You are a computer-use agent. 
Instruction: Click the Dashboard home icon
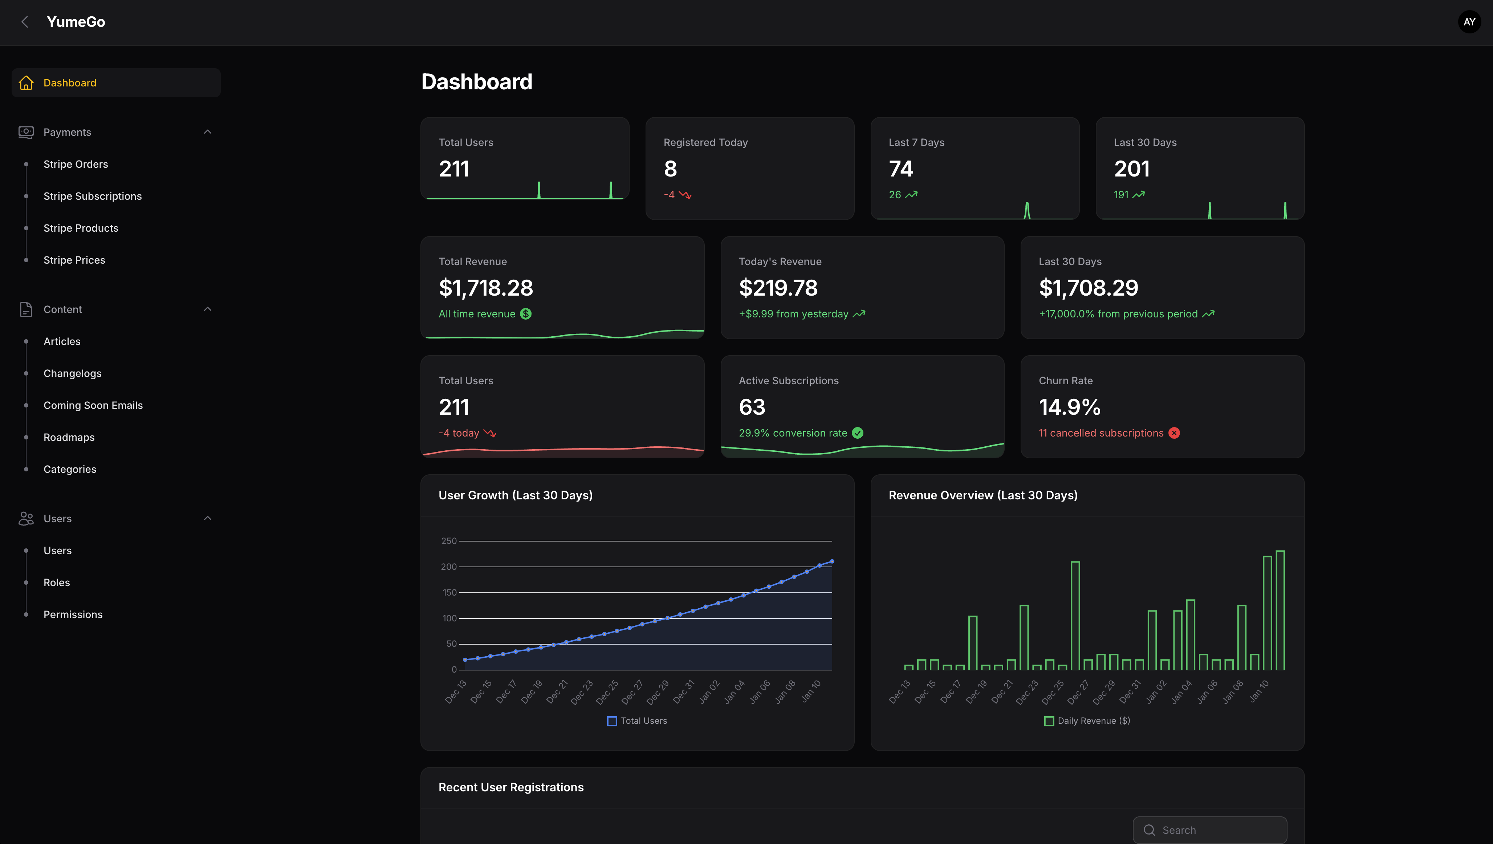(x=26, y=83)
